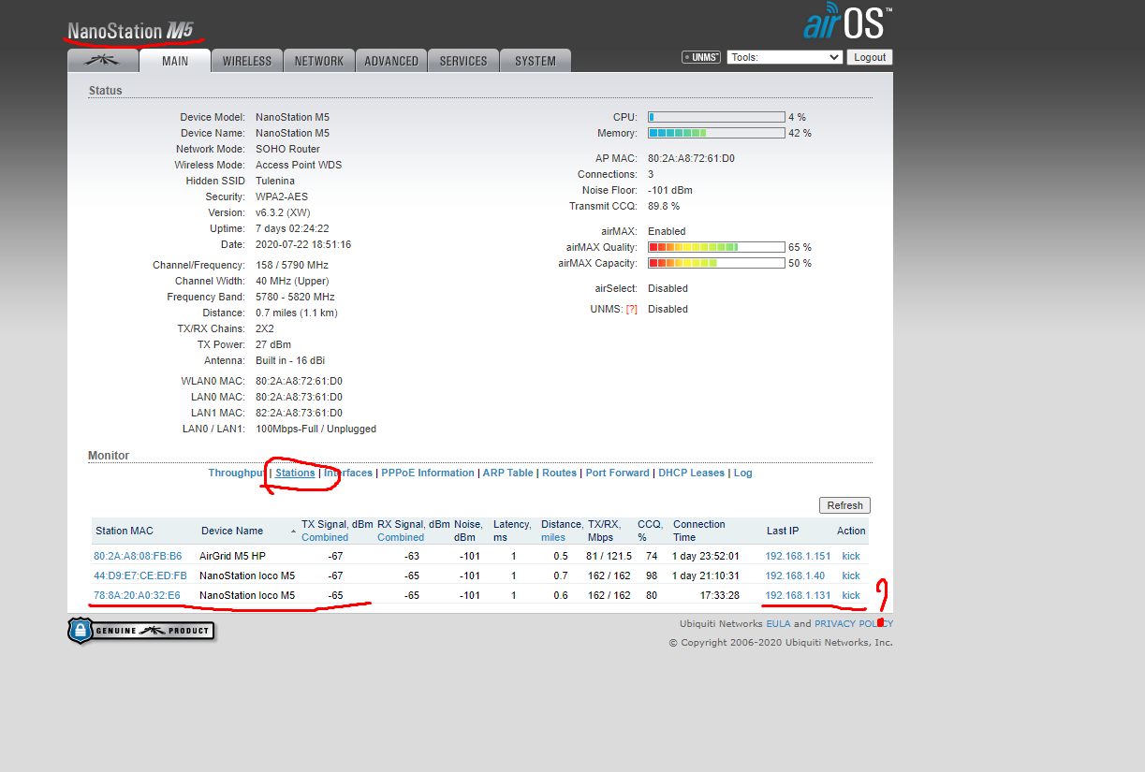Click the Distance miles unit link
Viewport: 1145px width, 772px height.
(553, 537)
